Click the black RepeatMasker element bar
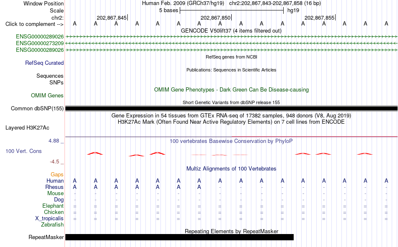The height and width of the screenshot is (247, 398). coord(179,237)
